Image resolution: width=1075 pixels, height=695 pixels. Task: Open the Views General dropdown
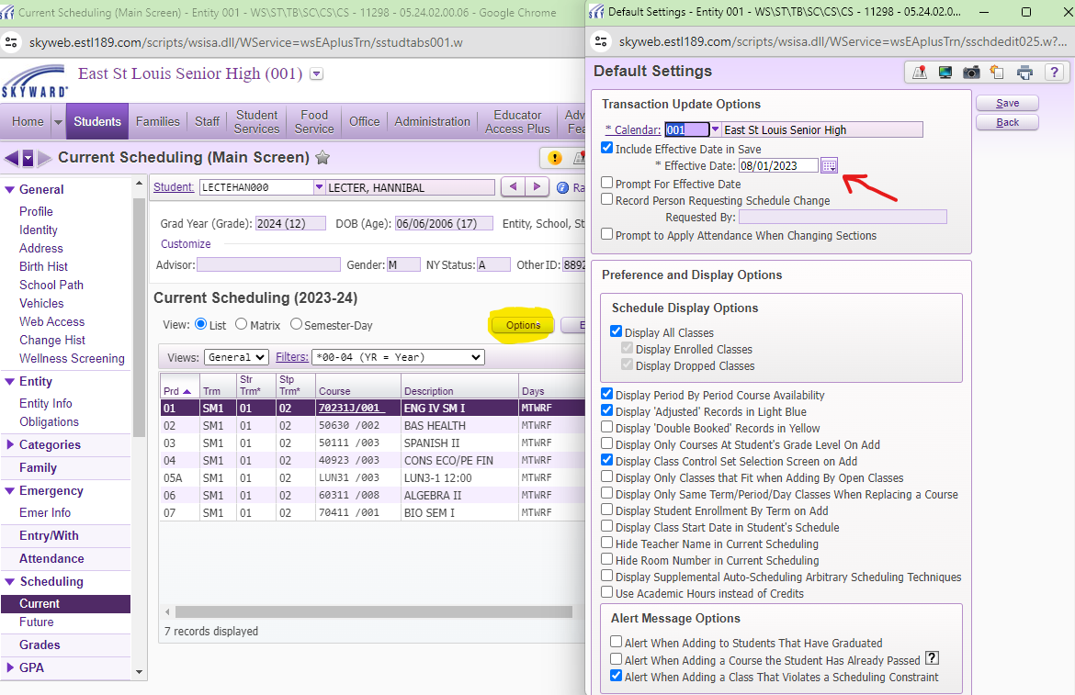click(236, 357)
